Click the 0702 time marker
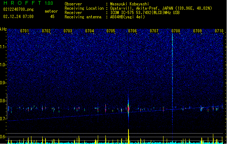The width and height of the screenshot is (227, 144). click(x=46, y=31)
